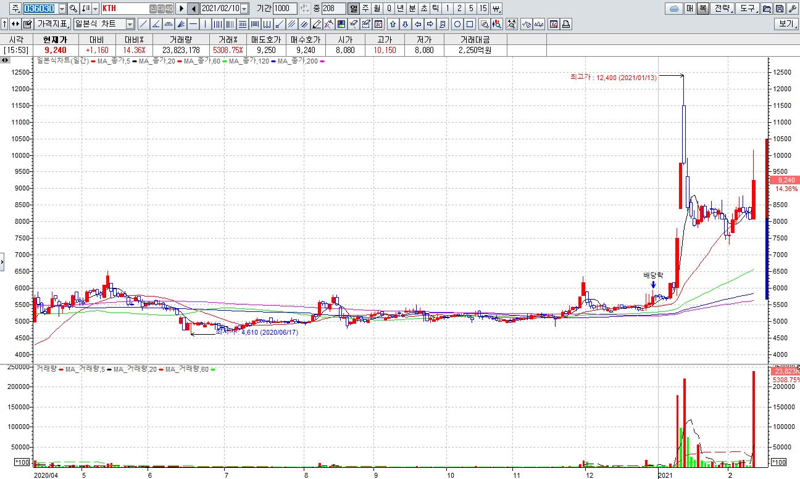Click the play forward arrow button
The width and height of the screenshot is (800, 479).
pos(181,8)
